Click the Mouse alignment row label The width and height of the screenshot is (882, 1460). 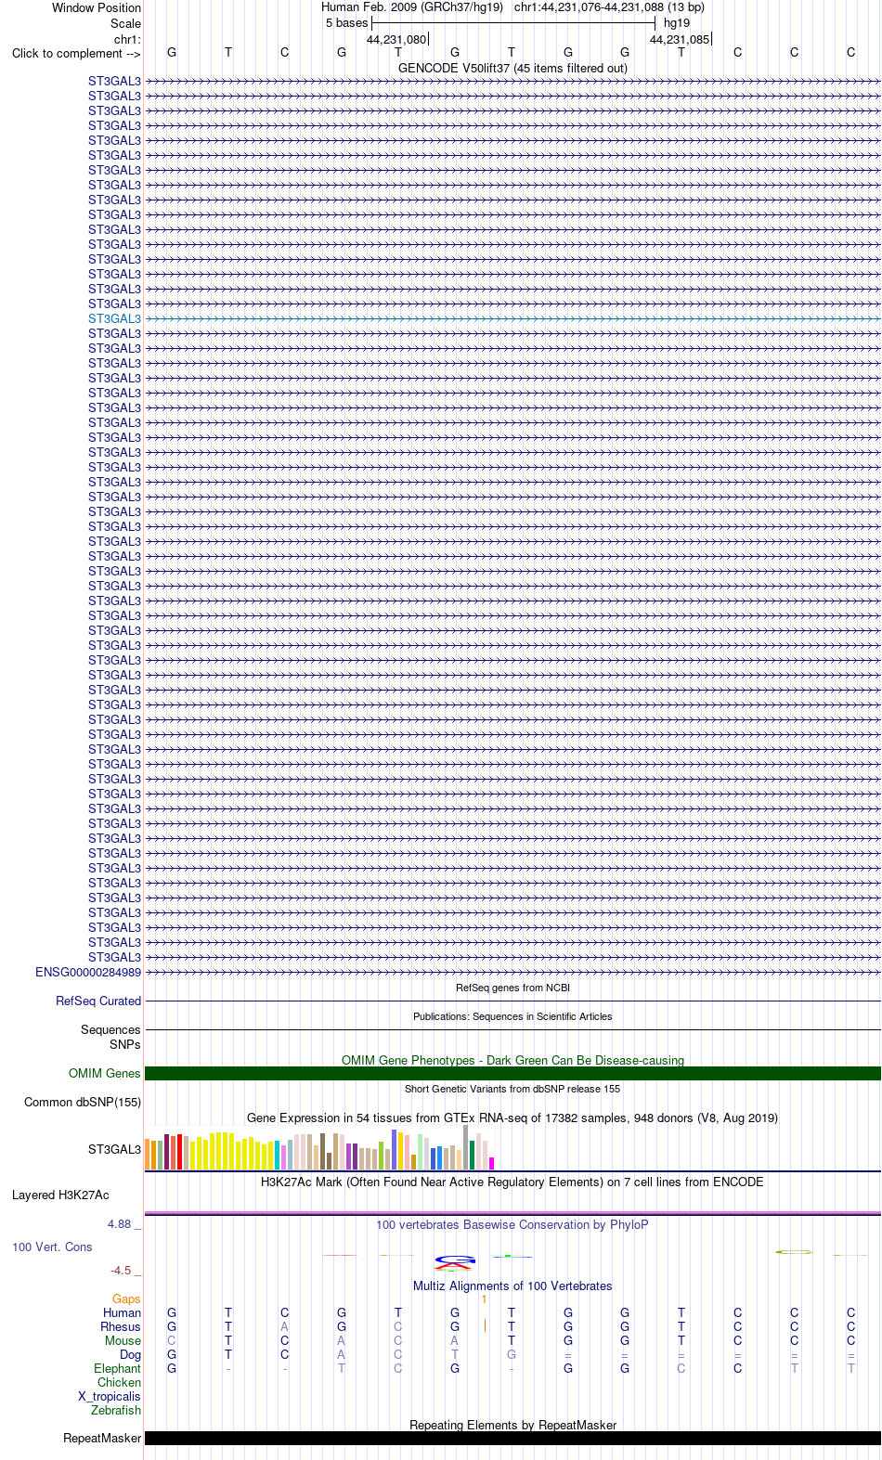click(123, 1340)
